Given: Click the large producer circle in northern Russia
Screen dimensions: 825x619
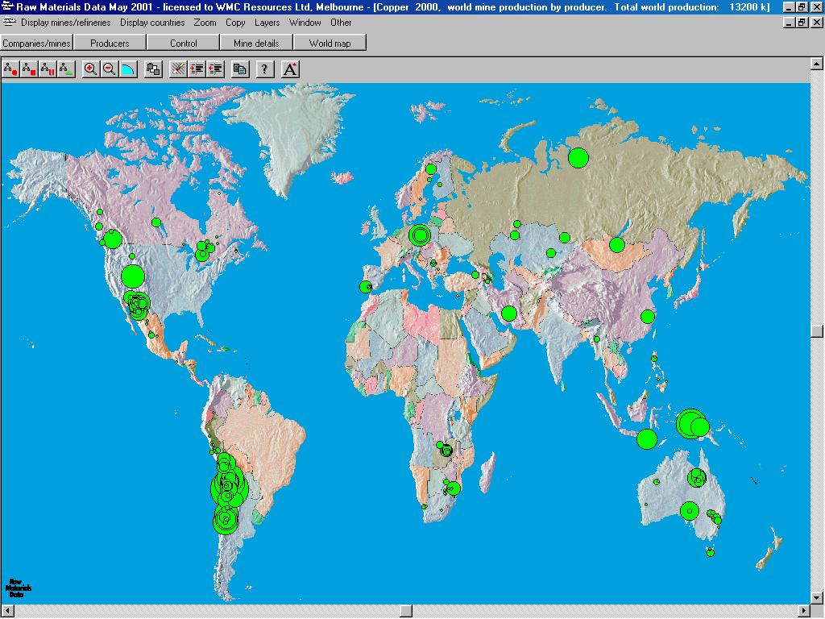Looking at the screenshot, I should [x=578, y=158].
